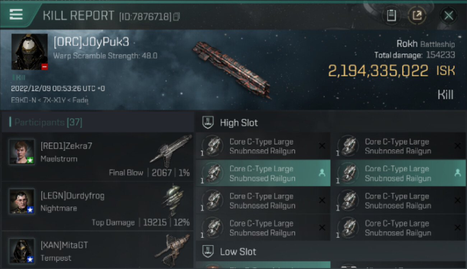
Task: Select the highlighted left-column Railgun module
Action: coord(263,173)
